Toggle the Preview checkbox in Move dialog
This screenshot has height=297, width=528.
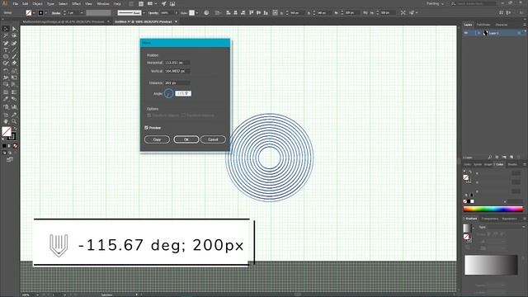tap(147, 128)
